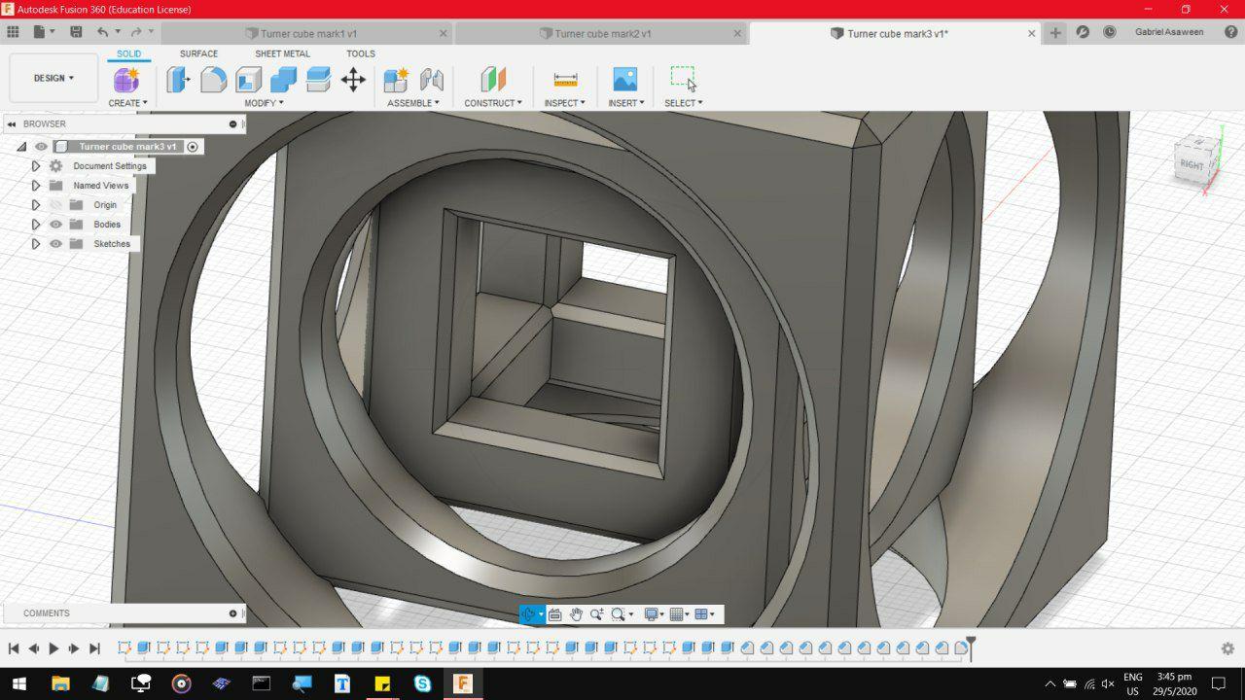Screen dimensions: 1245x700
Task: Toggle visibility of Turner cube mark3 v1 component
Action: 41,147
